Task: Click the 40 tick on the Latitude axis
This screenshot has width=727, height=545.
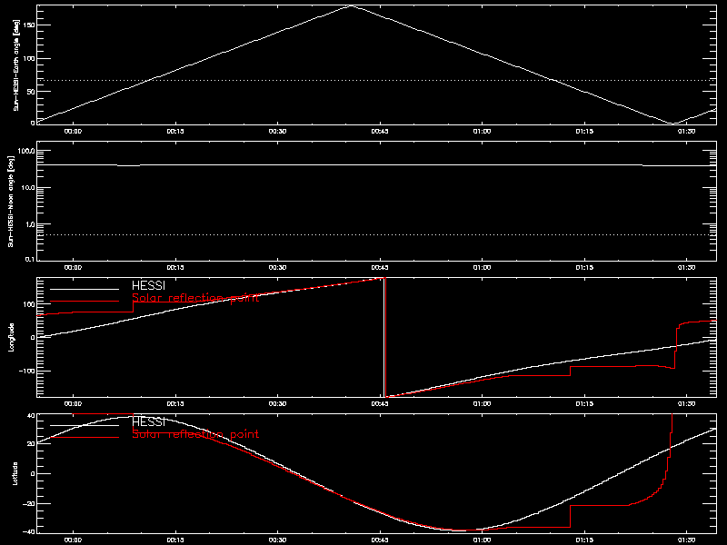Action: [x=31, y=416]
